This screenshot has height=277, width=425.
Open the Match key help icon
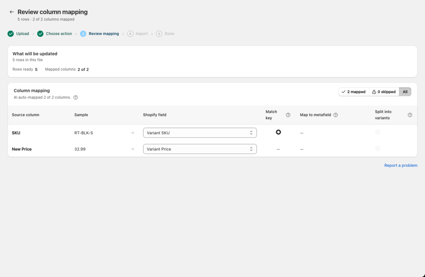288,115
